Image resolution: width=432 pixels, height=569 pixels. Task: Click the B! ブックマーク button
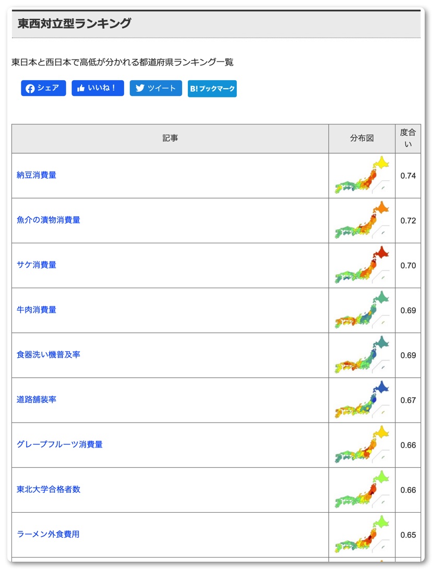click(x=212, y=89)
